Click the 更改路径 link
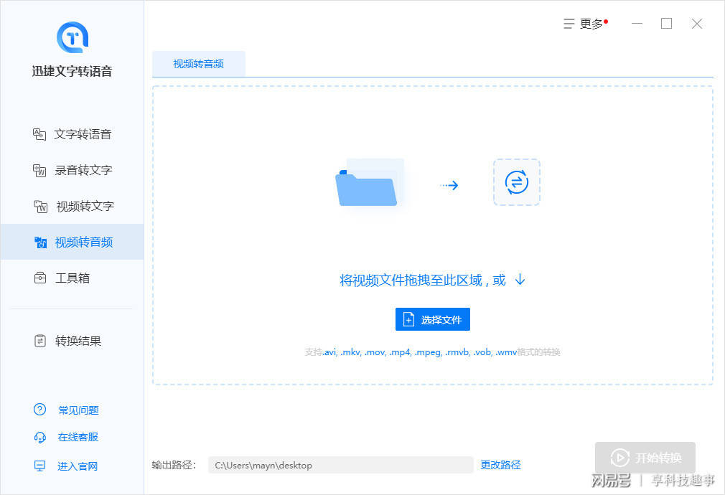The width and height of the screenshot is (725, 495). [x=500, y=465]
